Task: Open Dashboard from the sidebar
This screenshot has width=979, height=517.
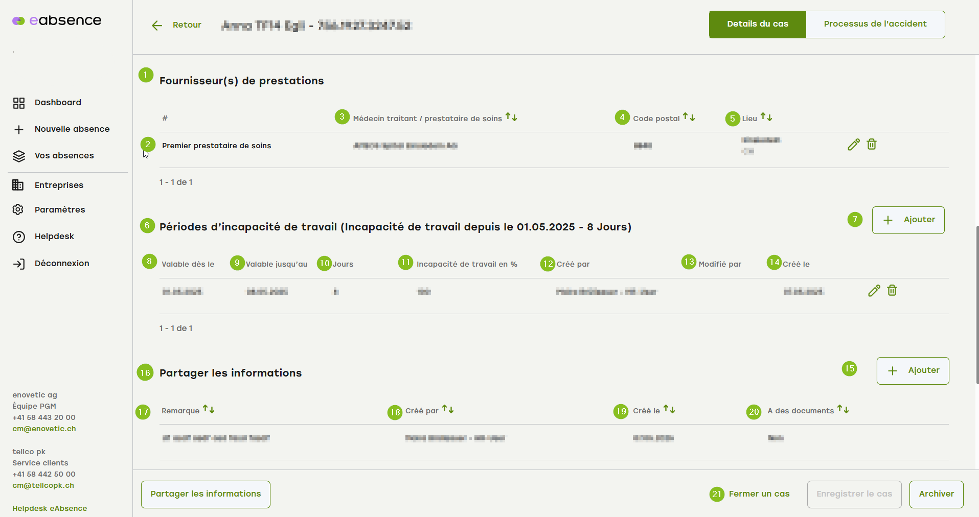Action: [x=57, y=103]
